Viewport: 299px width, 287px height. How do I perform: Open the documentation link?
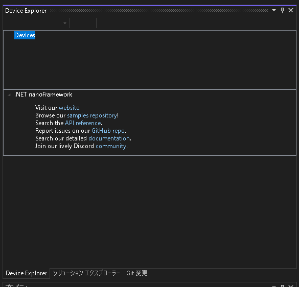pyautogui.click(x=109, y=138)
